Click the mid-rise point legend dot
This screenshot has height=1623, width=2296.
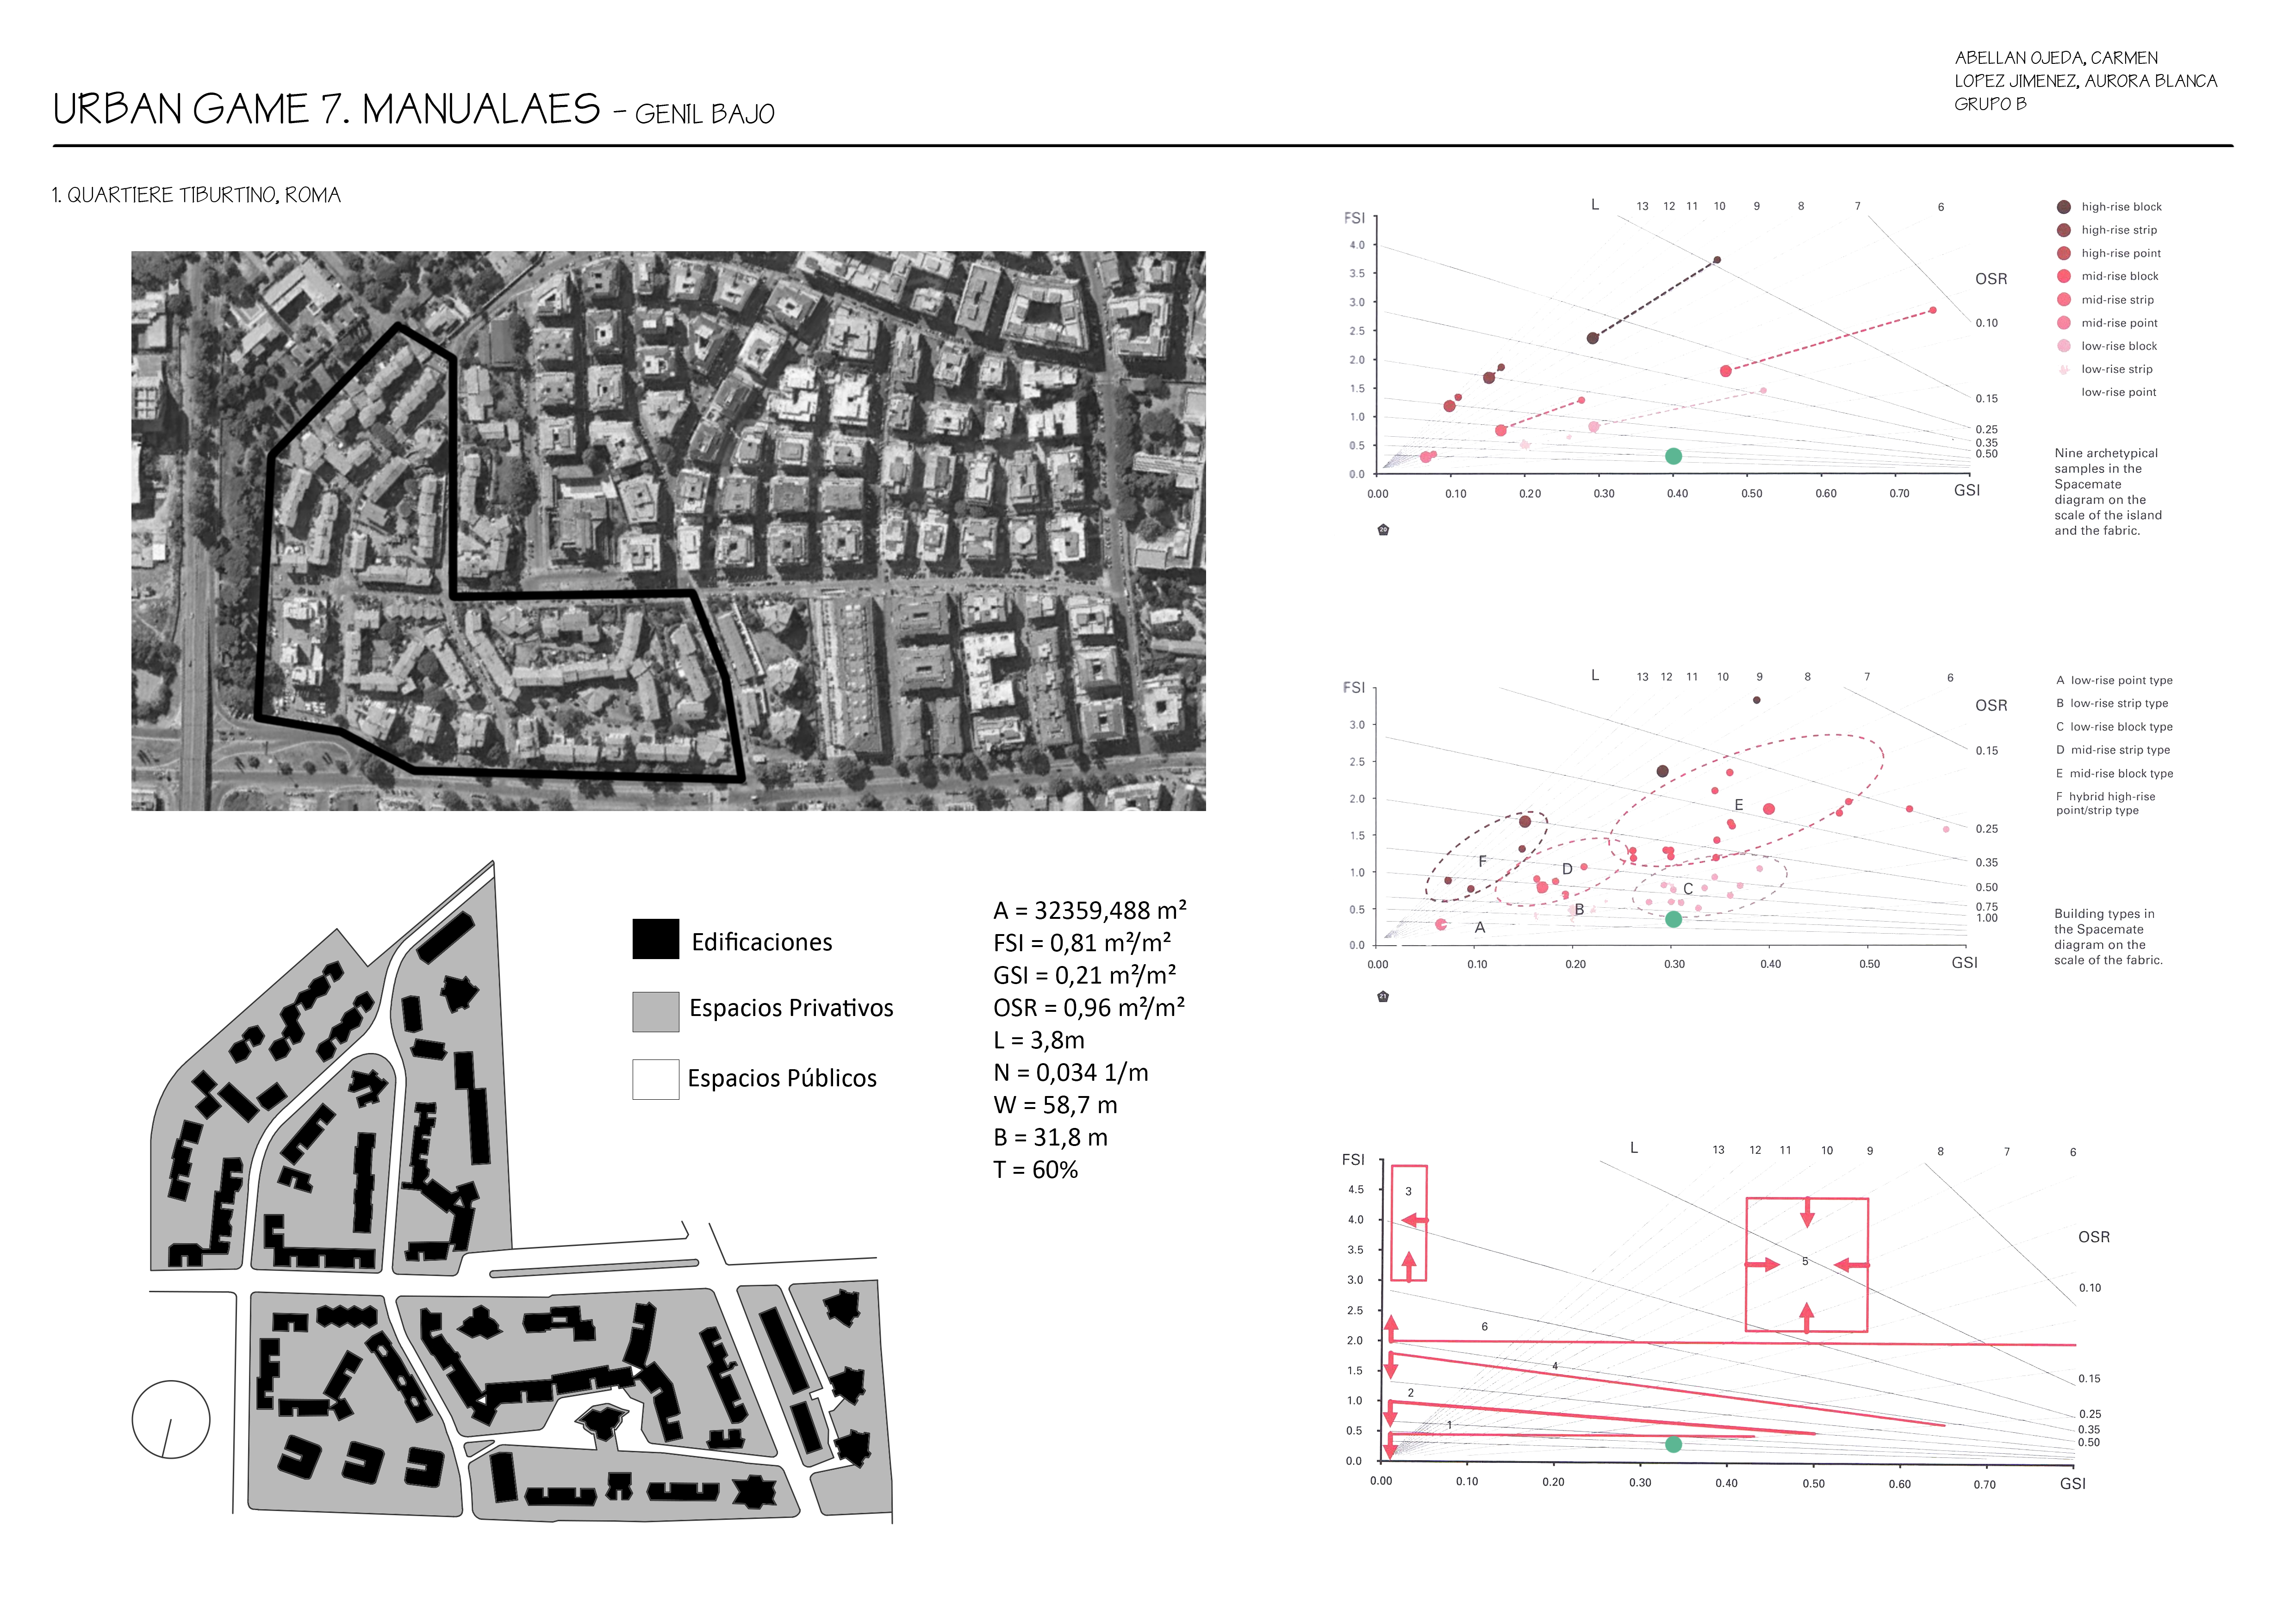click(x=2063, y=323)
